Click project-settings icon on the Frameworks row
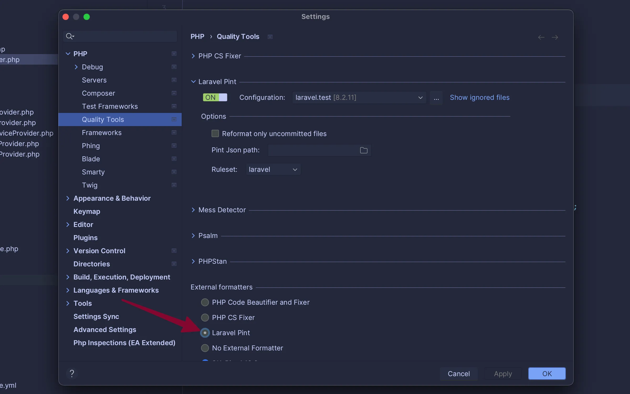The image size is (630, 394). (174, 133)
